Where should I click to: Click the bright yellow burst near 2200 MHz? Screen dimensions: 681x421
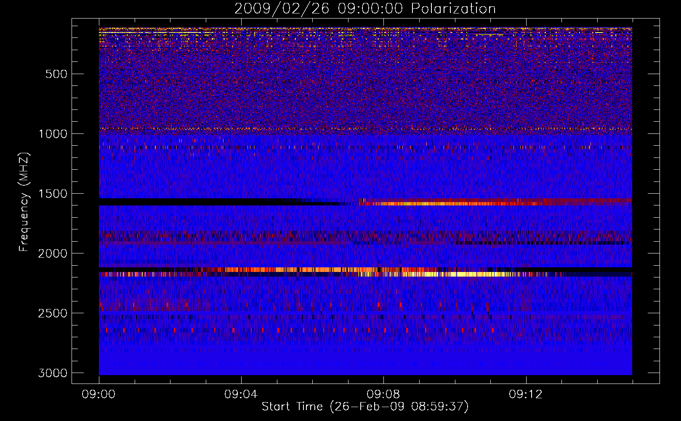pyautogui.click(x=455, y=274)
